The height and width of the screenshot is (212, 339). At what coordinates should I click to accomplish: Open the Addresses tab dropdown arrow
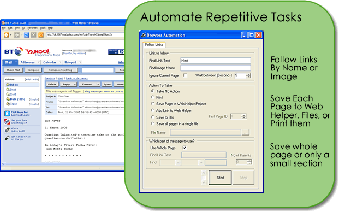pos(38,62)
